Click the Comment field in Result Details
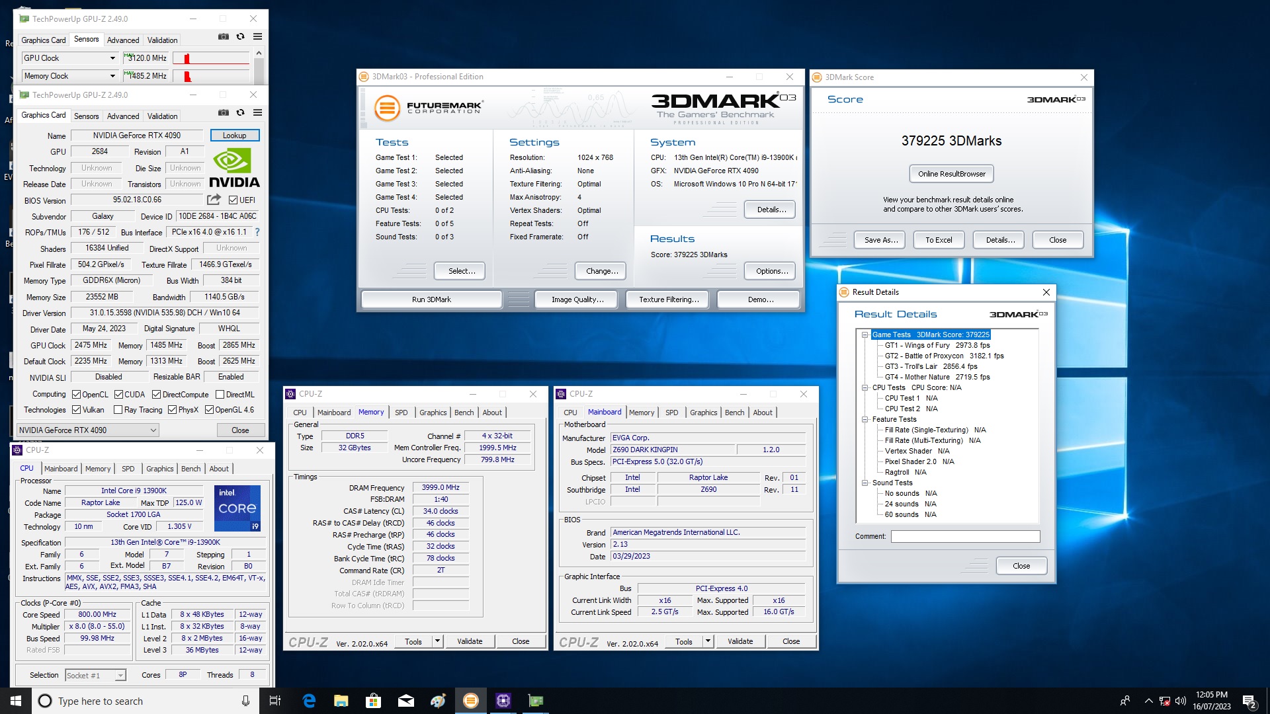The height and width of the screenshot is (714, 1270). click(x=965, y=536)
